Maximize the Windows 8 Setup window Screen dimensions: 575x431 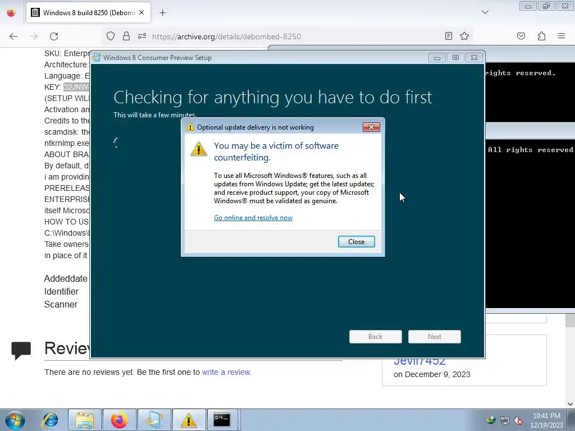(x=455, y=58)
